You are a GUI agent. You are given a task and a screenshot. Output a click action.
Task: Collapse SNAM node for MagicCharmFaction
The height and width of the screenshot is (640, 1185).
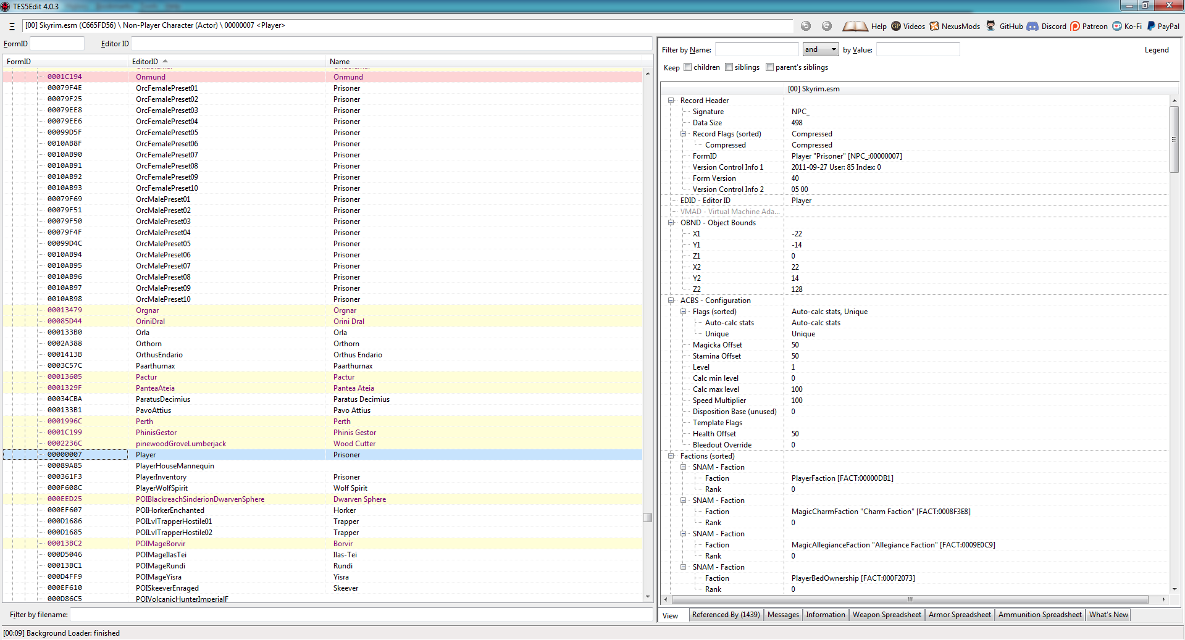tap(684, 501)
